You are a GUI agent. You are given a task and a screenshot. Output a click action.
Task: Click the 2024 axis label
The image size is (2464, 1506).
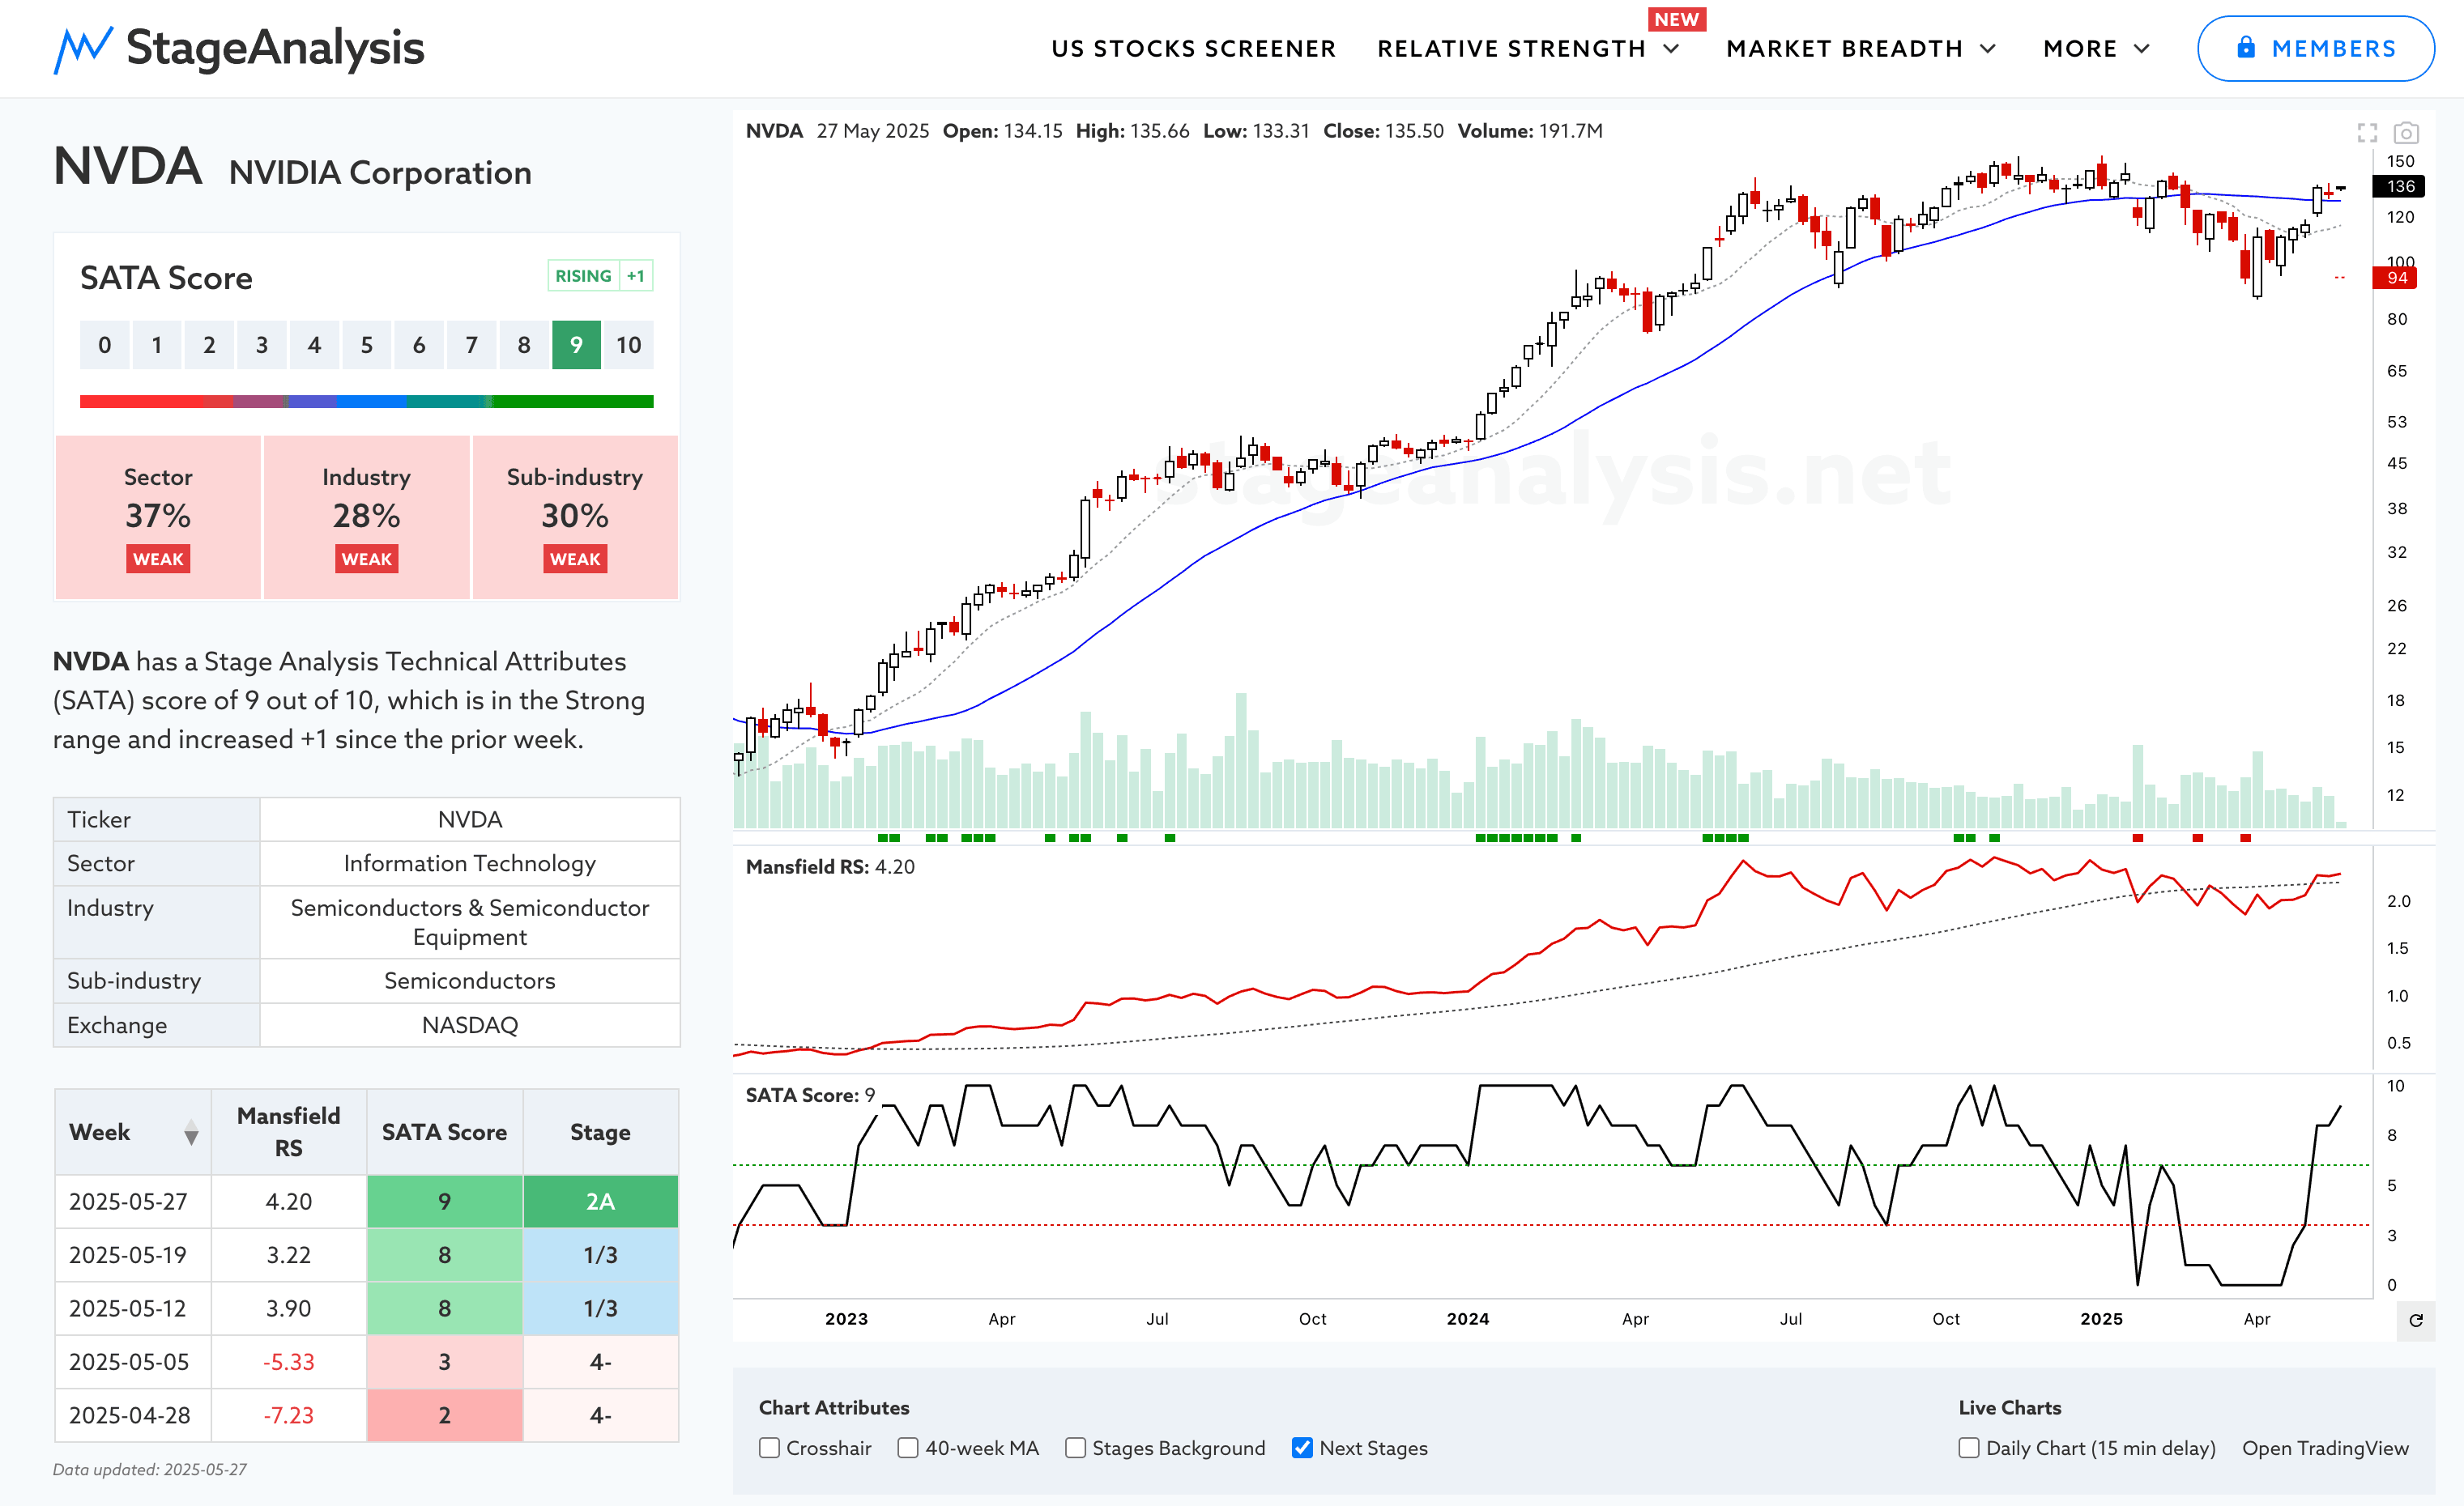[1467, 1319]
